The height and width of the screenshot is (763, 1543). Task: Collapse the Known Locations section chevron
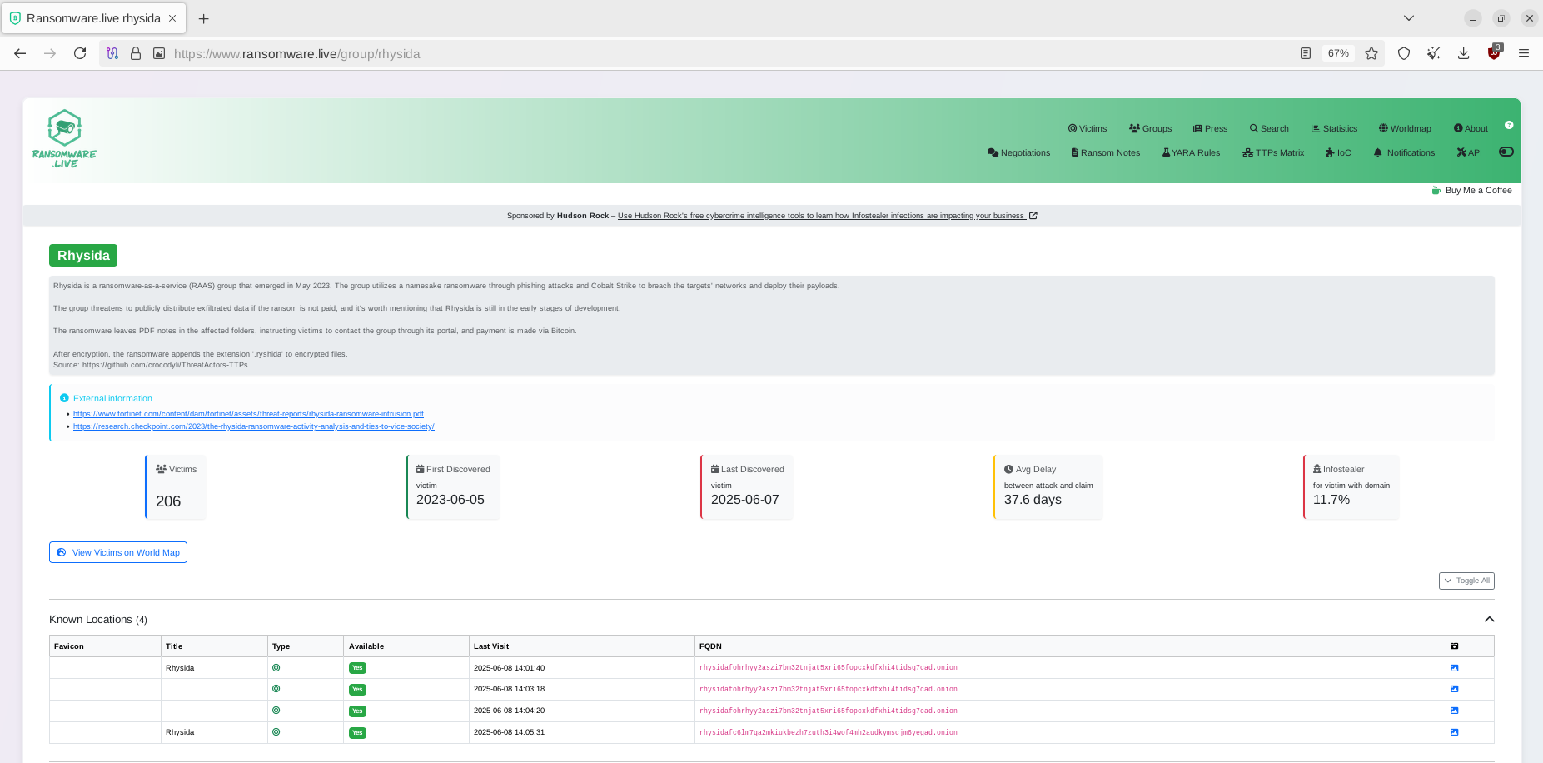[x=1490, y=619]
